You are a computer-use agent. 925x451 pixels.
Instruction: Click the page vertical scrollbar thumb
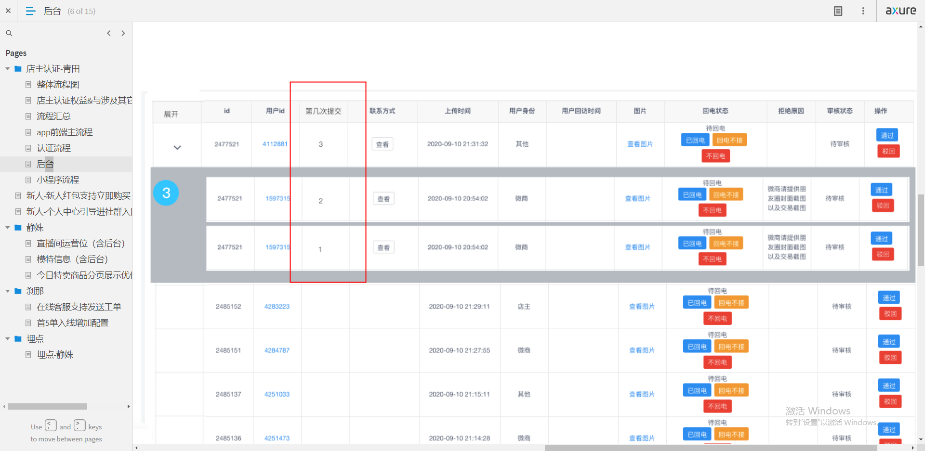click(921, 230)
